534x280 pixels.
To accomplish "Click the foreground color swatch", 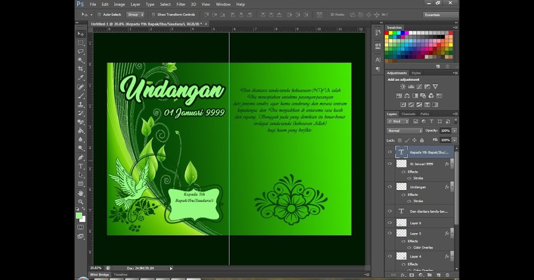I will click(79, 216).
